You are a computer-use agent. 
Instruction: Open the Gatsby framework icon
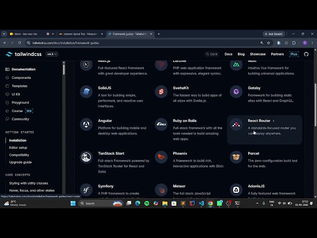tap(236, 91)
